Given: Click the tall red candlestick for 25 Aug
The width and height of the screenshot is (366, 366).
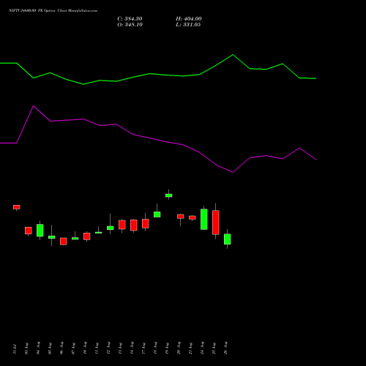Looking at the screenshot, I should [216, 223].
